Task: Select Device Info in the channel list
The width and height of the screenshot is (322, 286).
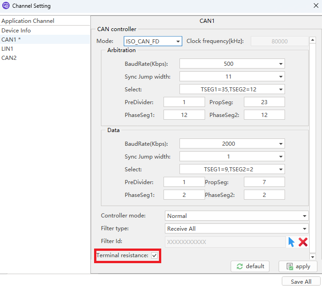Action: tap(16, 30)
